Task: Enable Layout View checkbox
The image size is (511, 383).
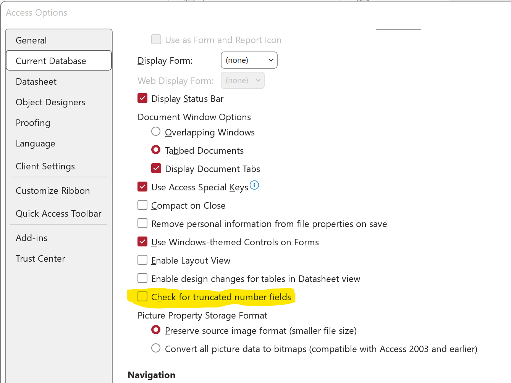Action: pos(142,260)
